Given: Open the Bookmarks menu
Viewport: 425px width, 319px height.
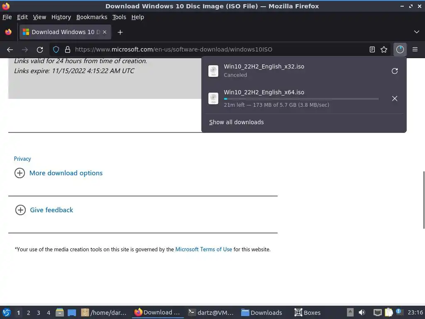Looking at the screenshot, I should tap(92, 17).
